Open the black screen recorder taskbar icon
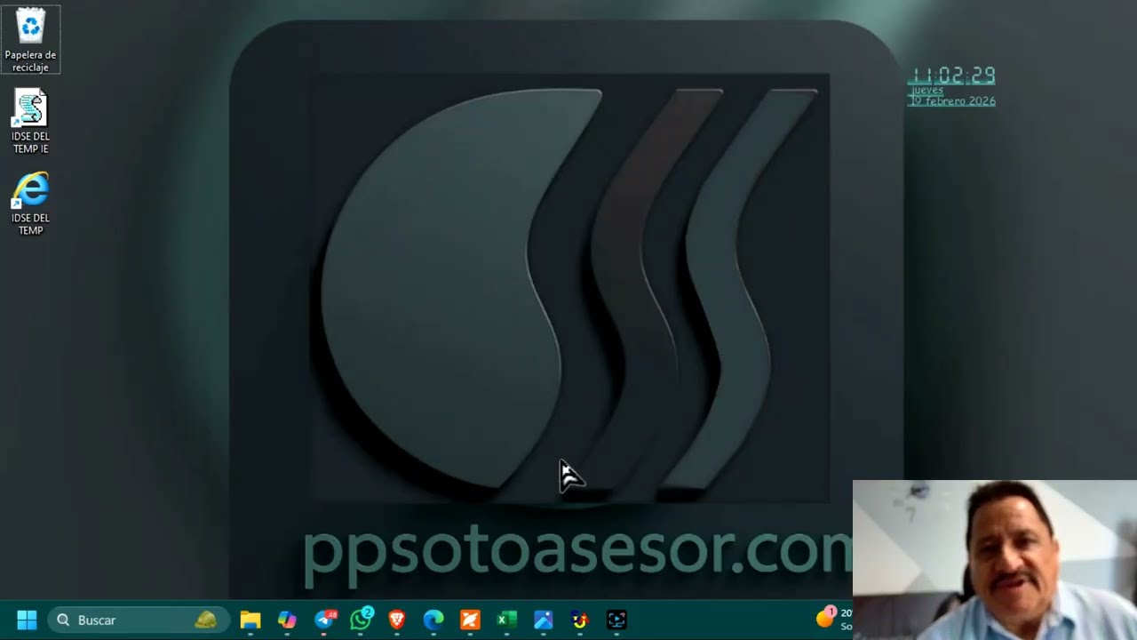 pos(616,620)
